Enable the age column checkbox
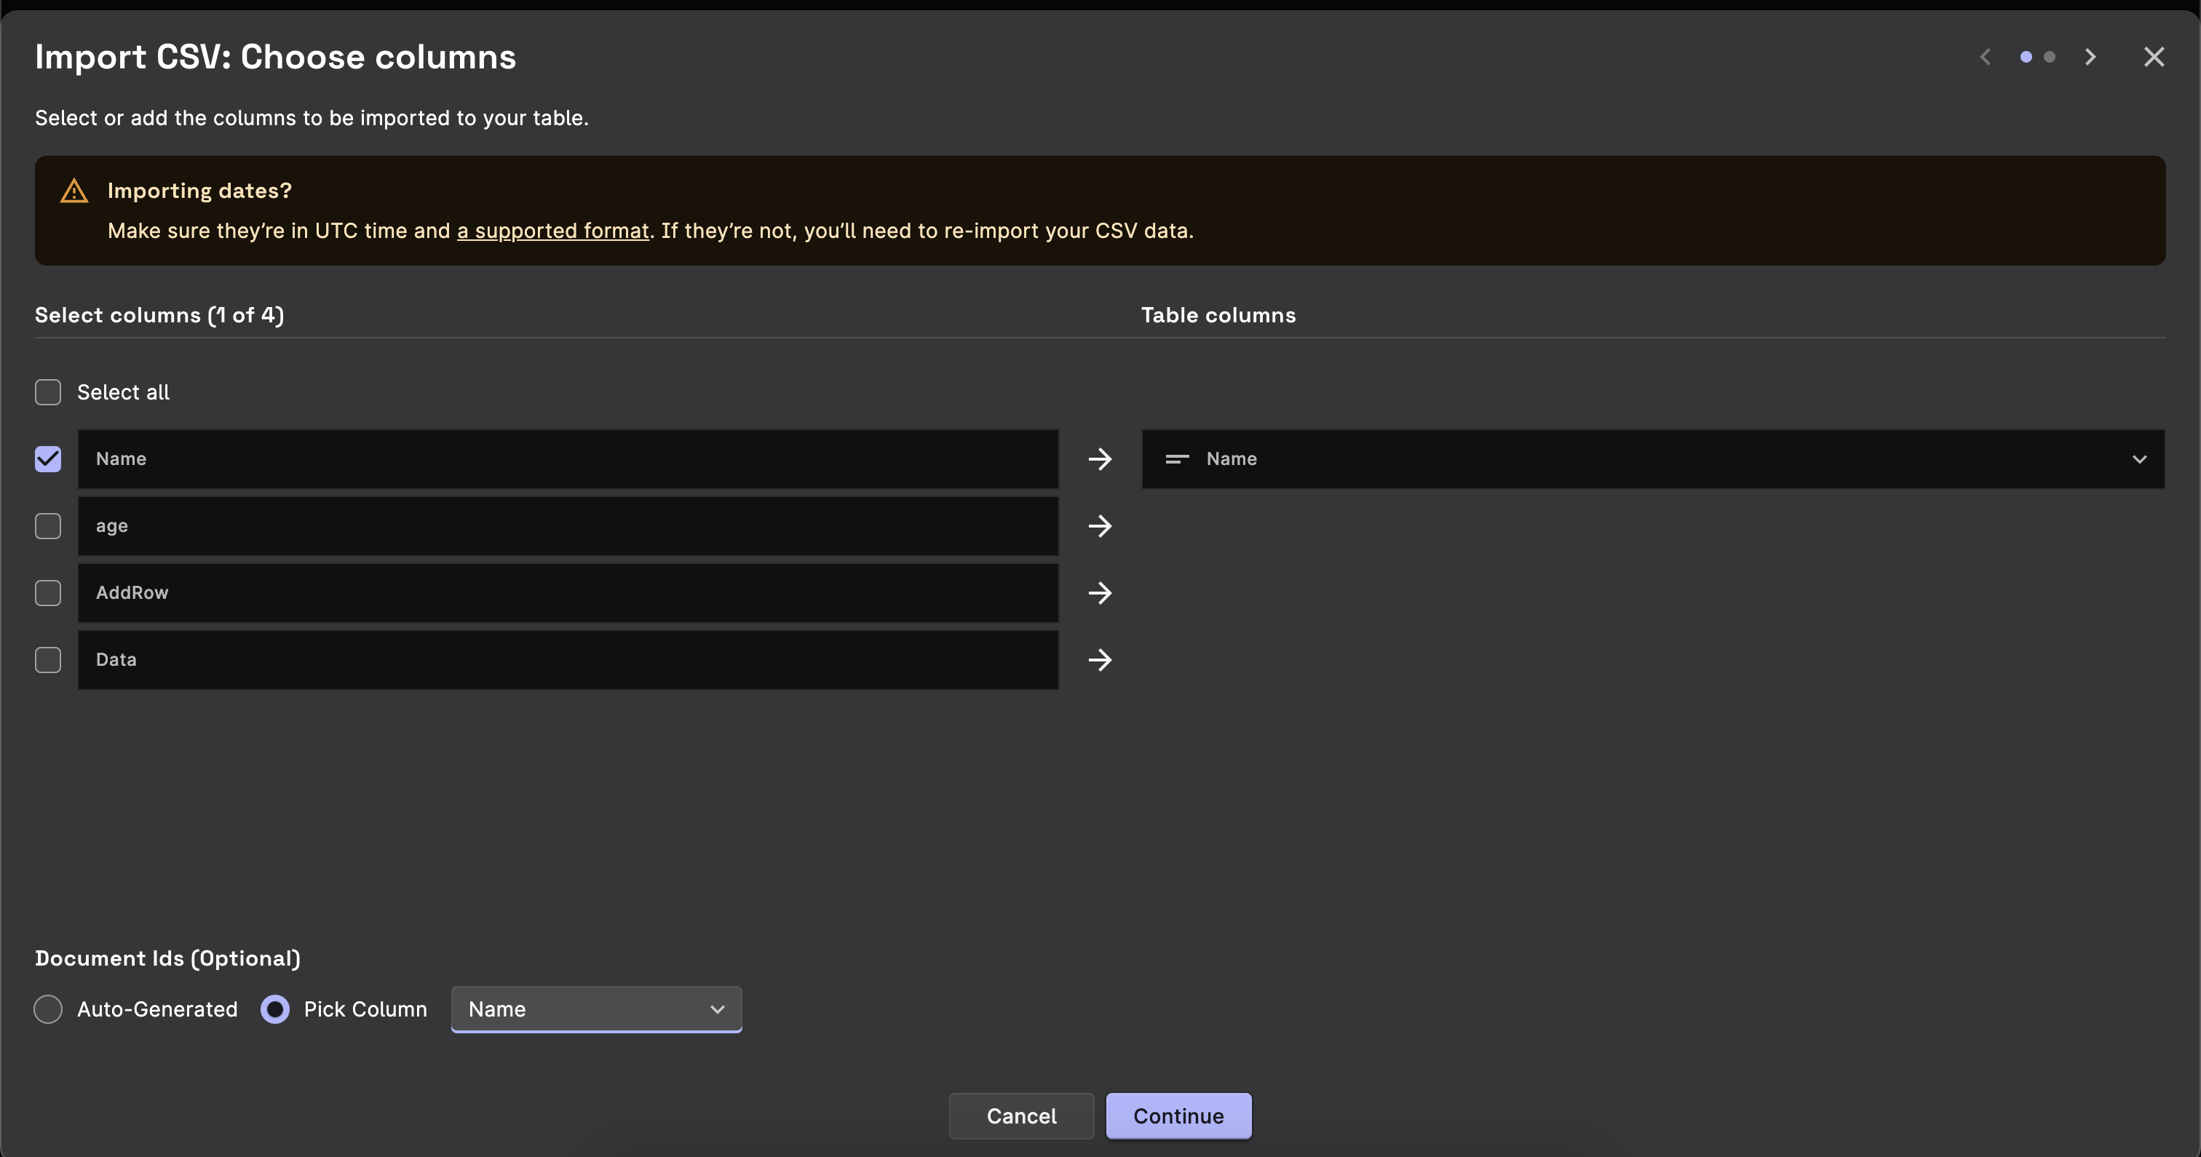The width and height of the screenshot is (2201, 1157). click(x=48, y=525)
